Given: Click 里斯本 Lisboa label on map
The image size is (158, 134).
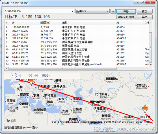Looking at the screenshot, I should pyautogui.click(x=11, y=102).
